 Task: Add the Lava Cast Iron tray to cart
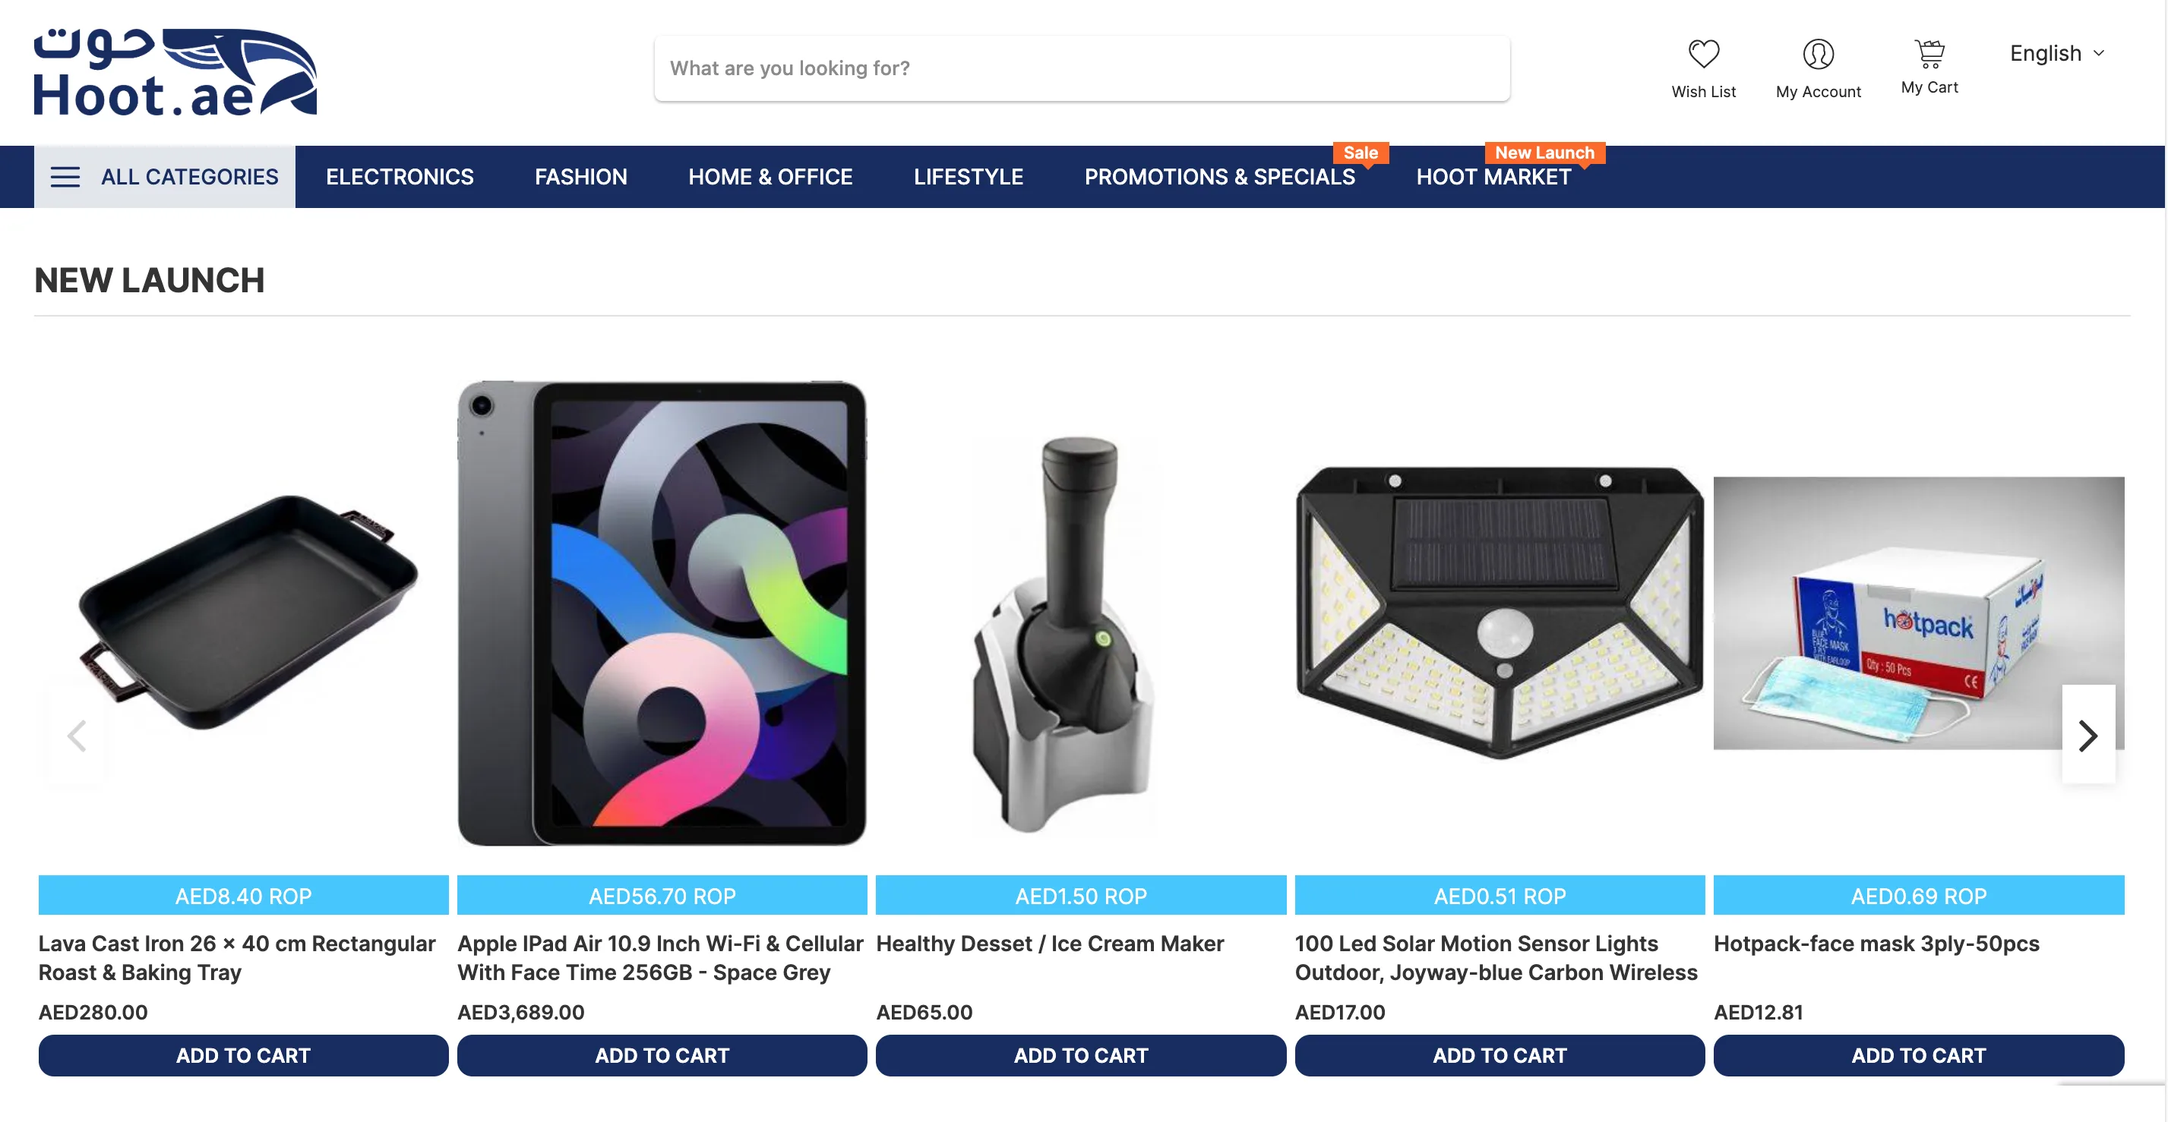[243, 1054]
